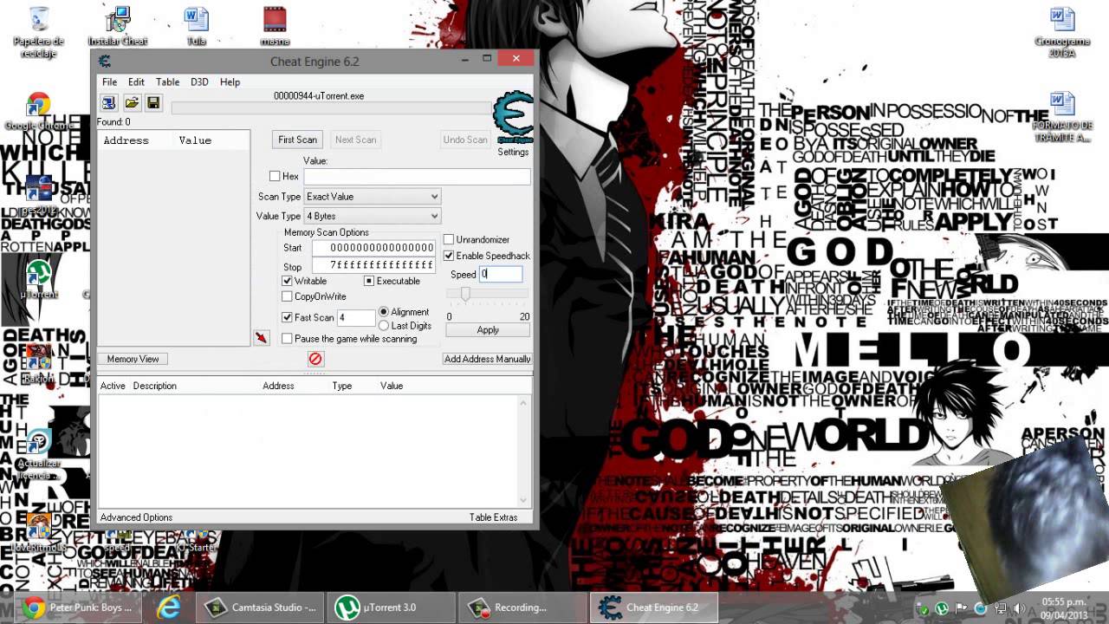Open Papelera de reciclaje desktop icon

pos(38,31)
